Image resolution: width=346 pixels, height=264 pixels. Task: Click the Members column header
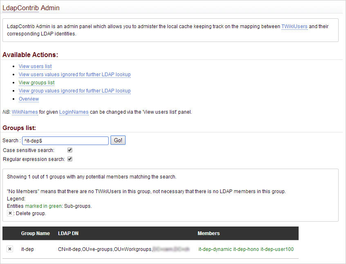208,233
